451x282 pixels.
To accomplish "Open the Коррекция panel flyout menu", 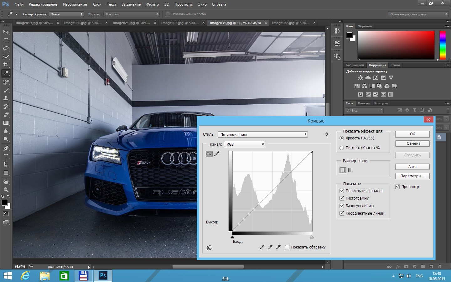I will tap(447, 65).
